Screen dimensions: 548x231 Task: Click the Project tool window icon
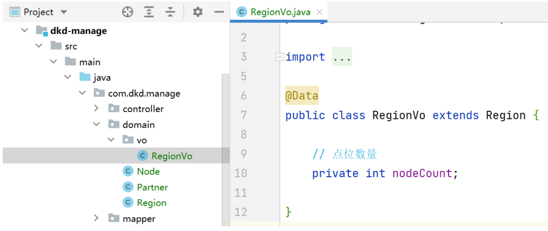click(x=15, y=12)
